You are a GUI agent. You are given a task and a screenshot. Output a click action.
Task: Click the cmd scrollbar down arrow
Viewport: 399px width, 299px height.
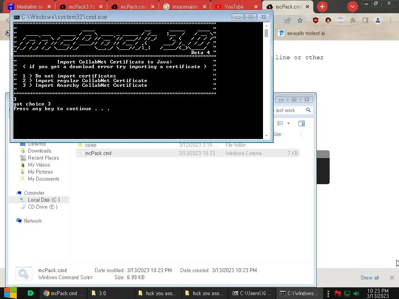(266, 136)
